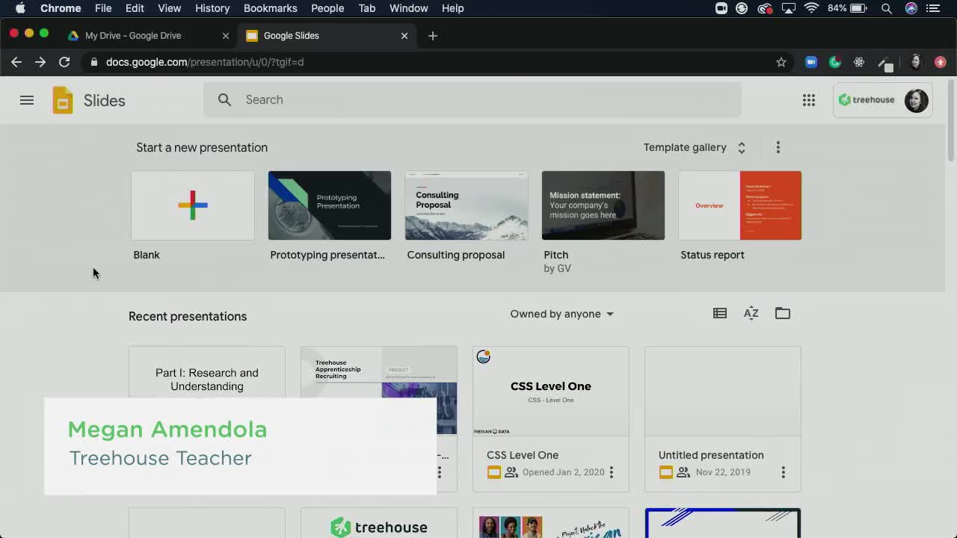Click the treehouse account profile avatar
Screen dimensions: 957x538
pyautogui.click(x=916, y=99)
